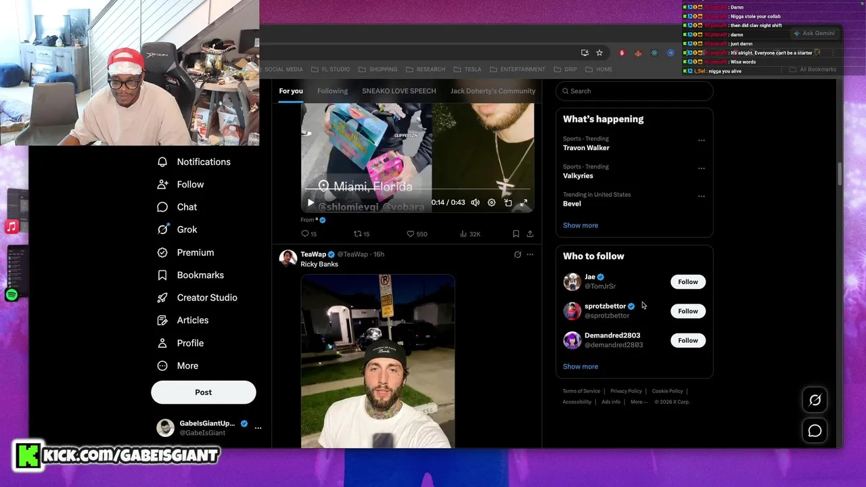The image size is (866, 487).
Task: Open the ENTERTAINMENT bookmarks folder
Action: pos(518,69)
